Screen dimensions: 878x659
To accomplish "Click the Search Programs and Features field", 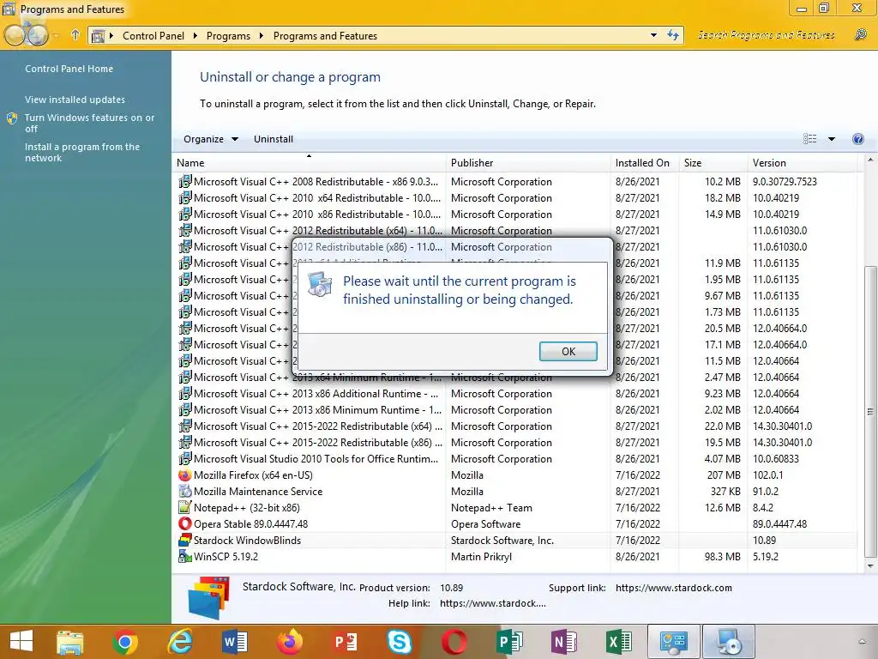I will 766,35.
